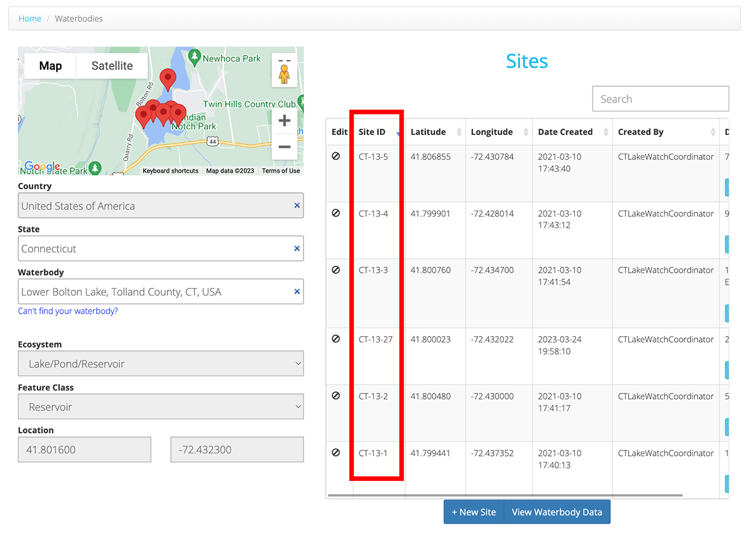
Task: Go to Home breadcrumb
Action: click(30, 19)
